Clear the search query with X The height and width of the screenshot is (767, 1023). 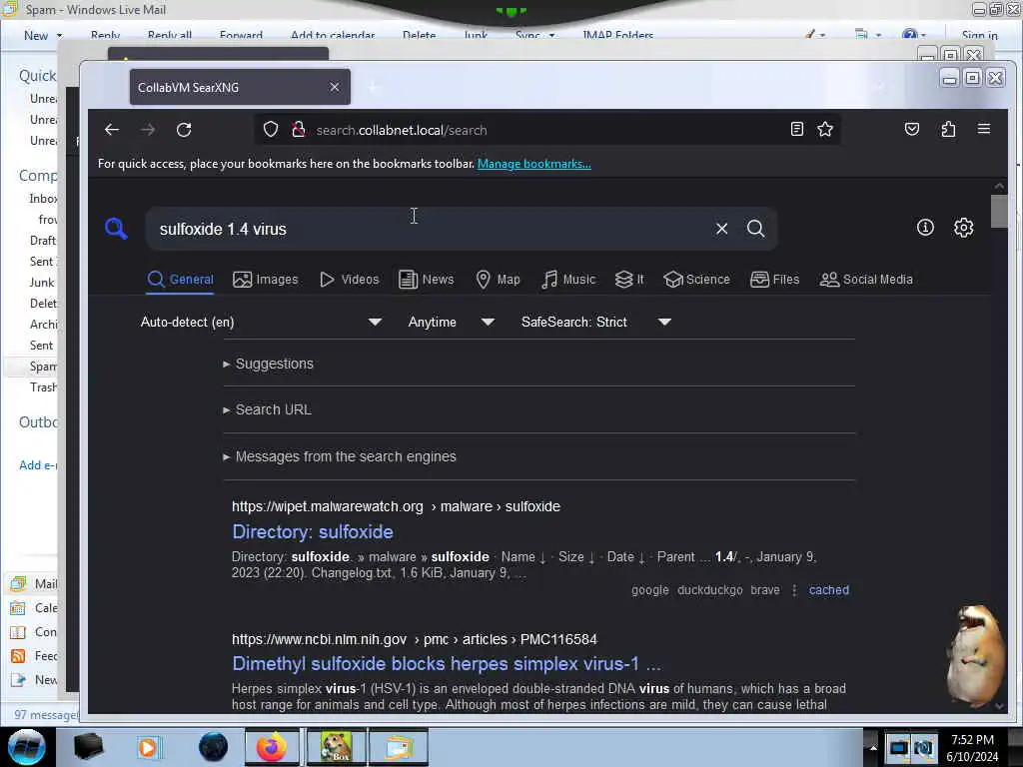click(x=721, y=229)
